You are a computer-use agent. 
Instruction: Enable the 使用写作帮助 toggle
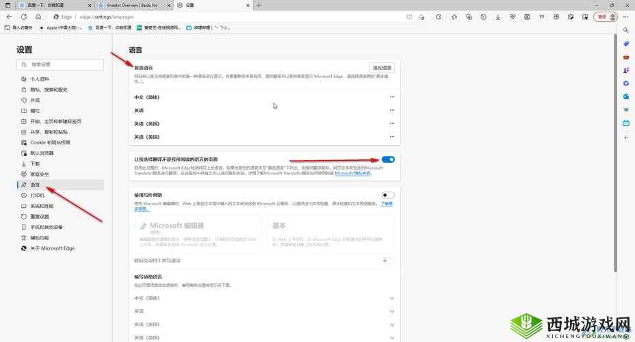(x=388, y=195)
